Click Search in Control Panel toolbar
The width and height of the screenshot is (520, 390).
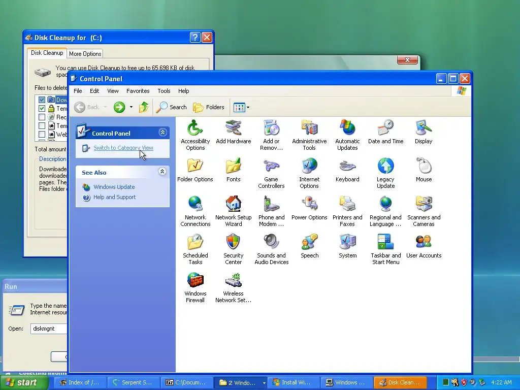[171, 107]
